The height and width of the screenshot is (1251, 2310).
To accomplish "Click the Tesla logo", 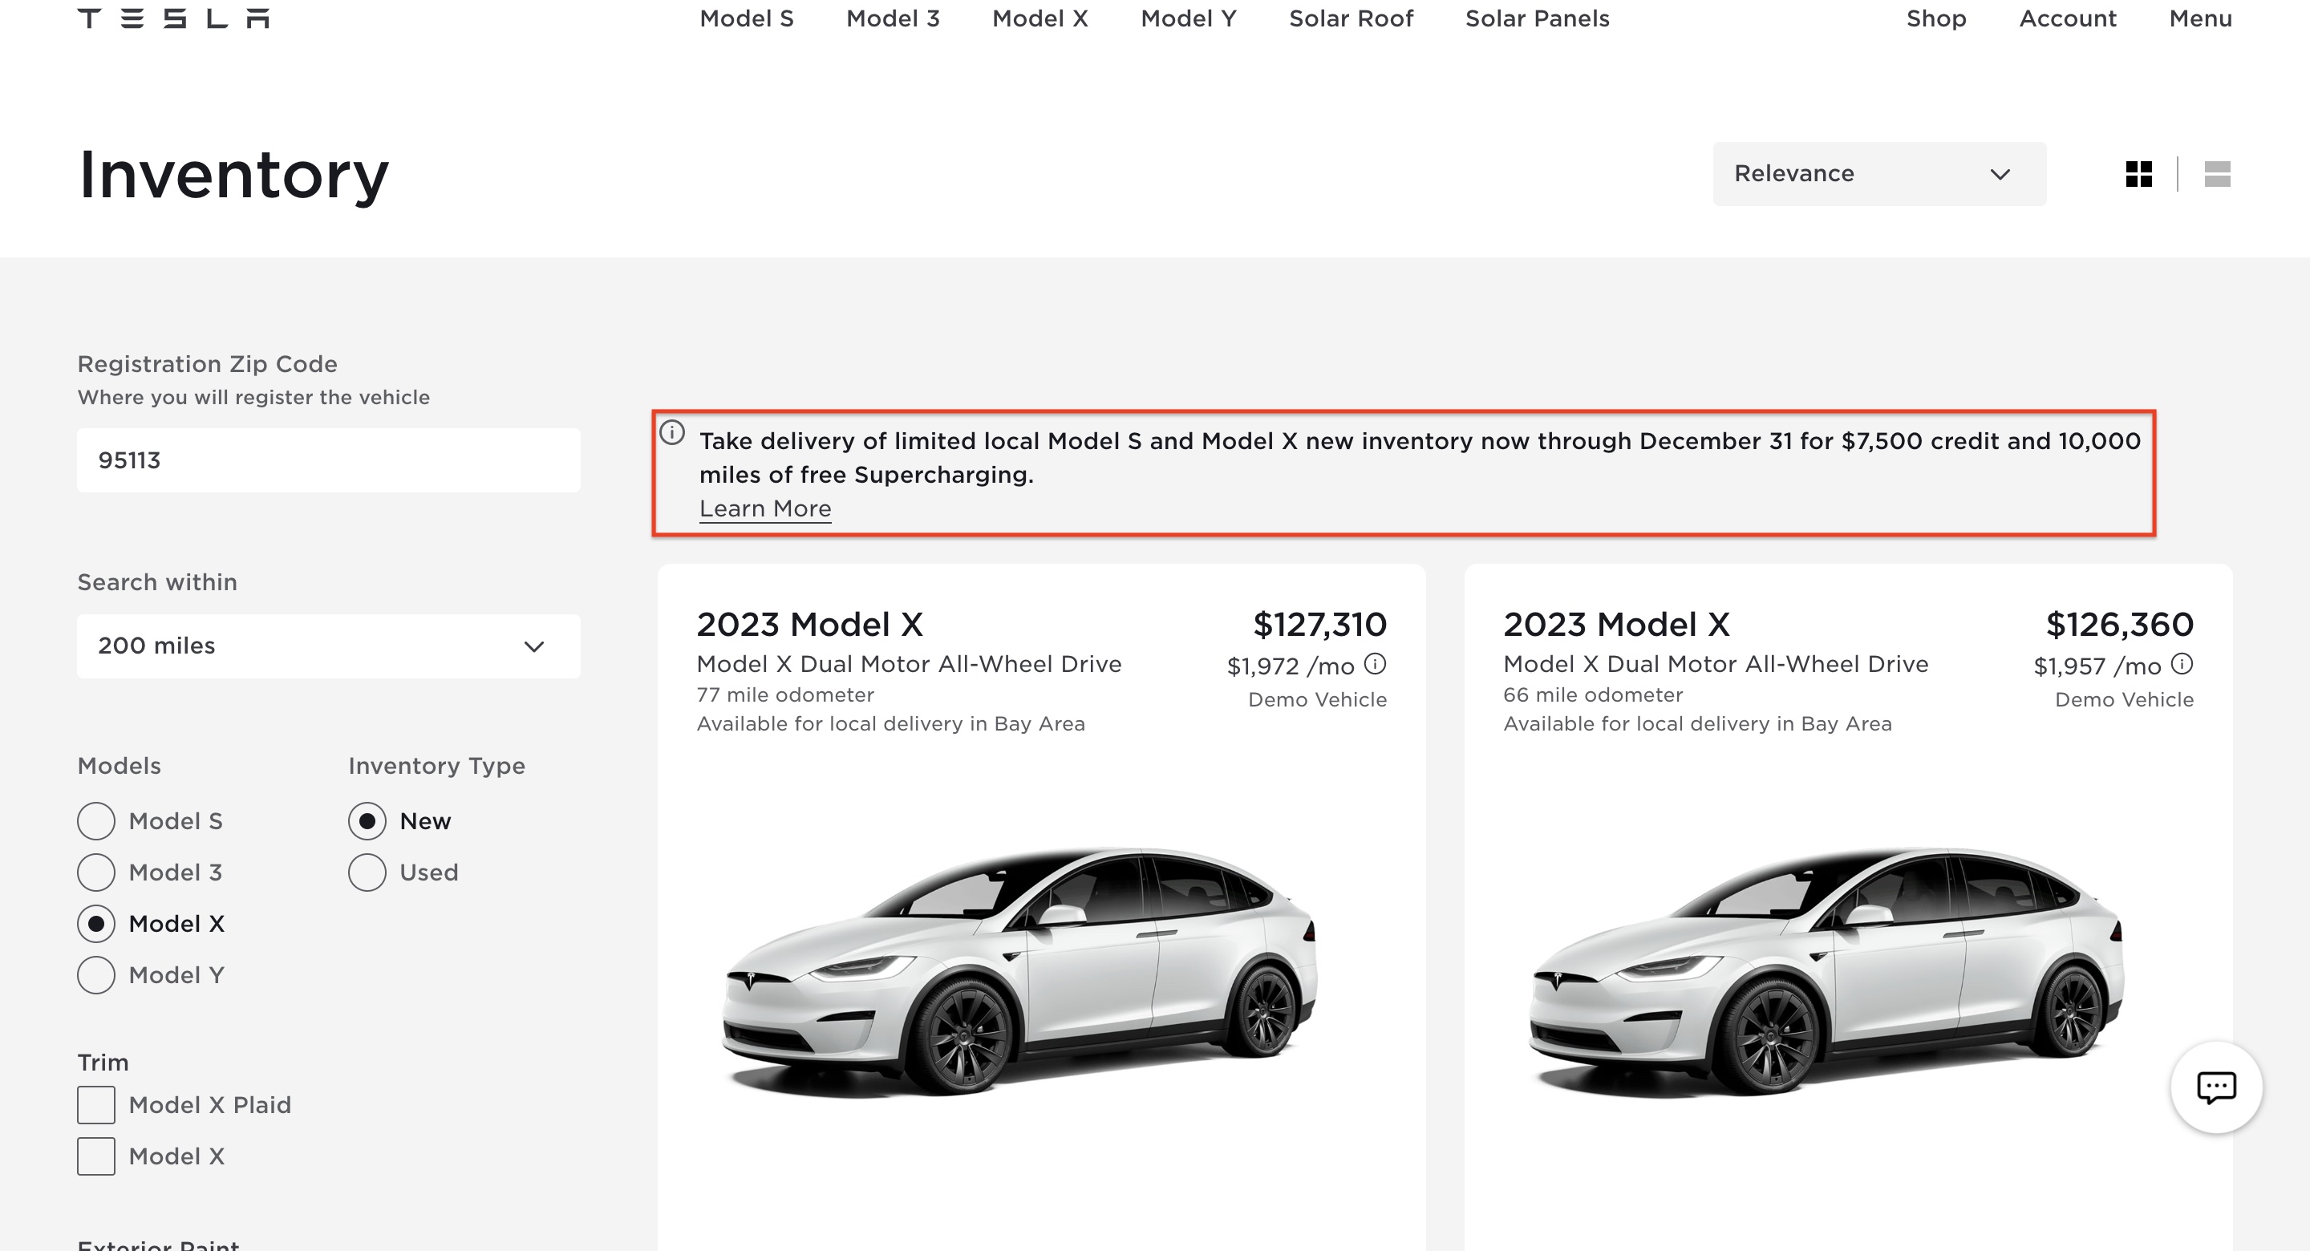I will pos(173,18).
